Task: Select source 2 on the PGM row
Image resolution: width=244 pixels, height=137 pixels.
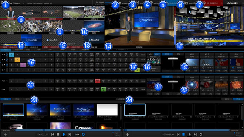Action: [17, 81]
